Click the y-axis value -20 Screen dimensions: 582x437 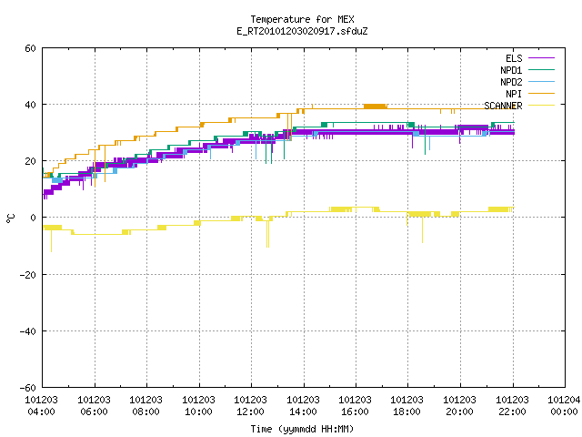coord(28,275)
